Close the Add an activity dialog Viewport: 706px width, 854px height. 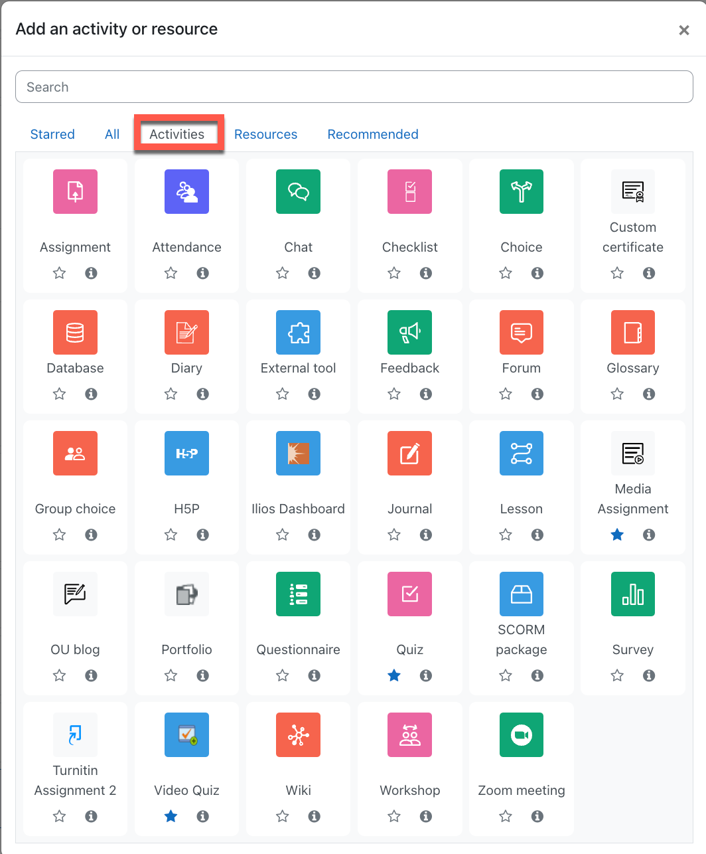coord(684,30)
